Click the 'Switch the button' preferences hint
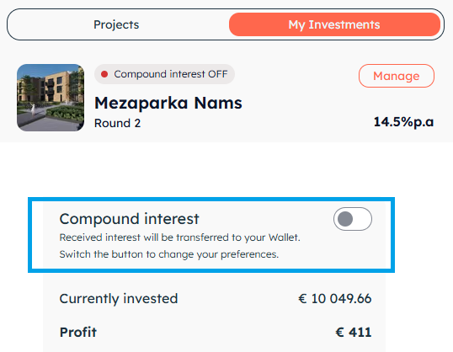 [x=169, y=254]
